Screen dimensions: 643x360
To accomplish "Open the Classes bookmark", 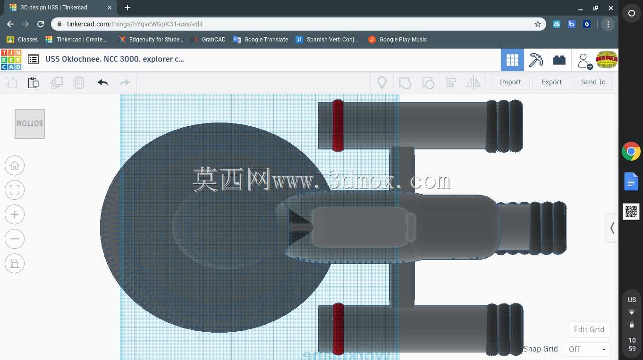I will (x=22, y=40).
